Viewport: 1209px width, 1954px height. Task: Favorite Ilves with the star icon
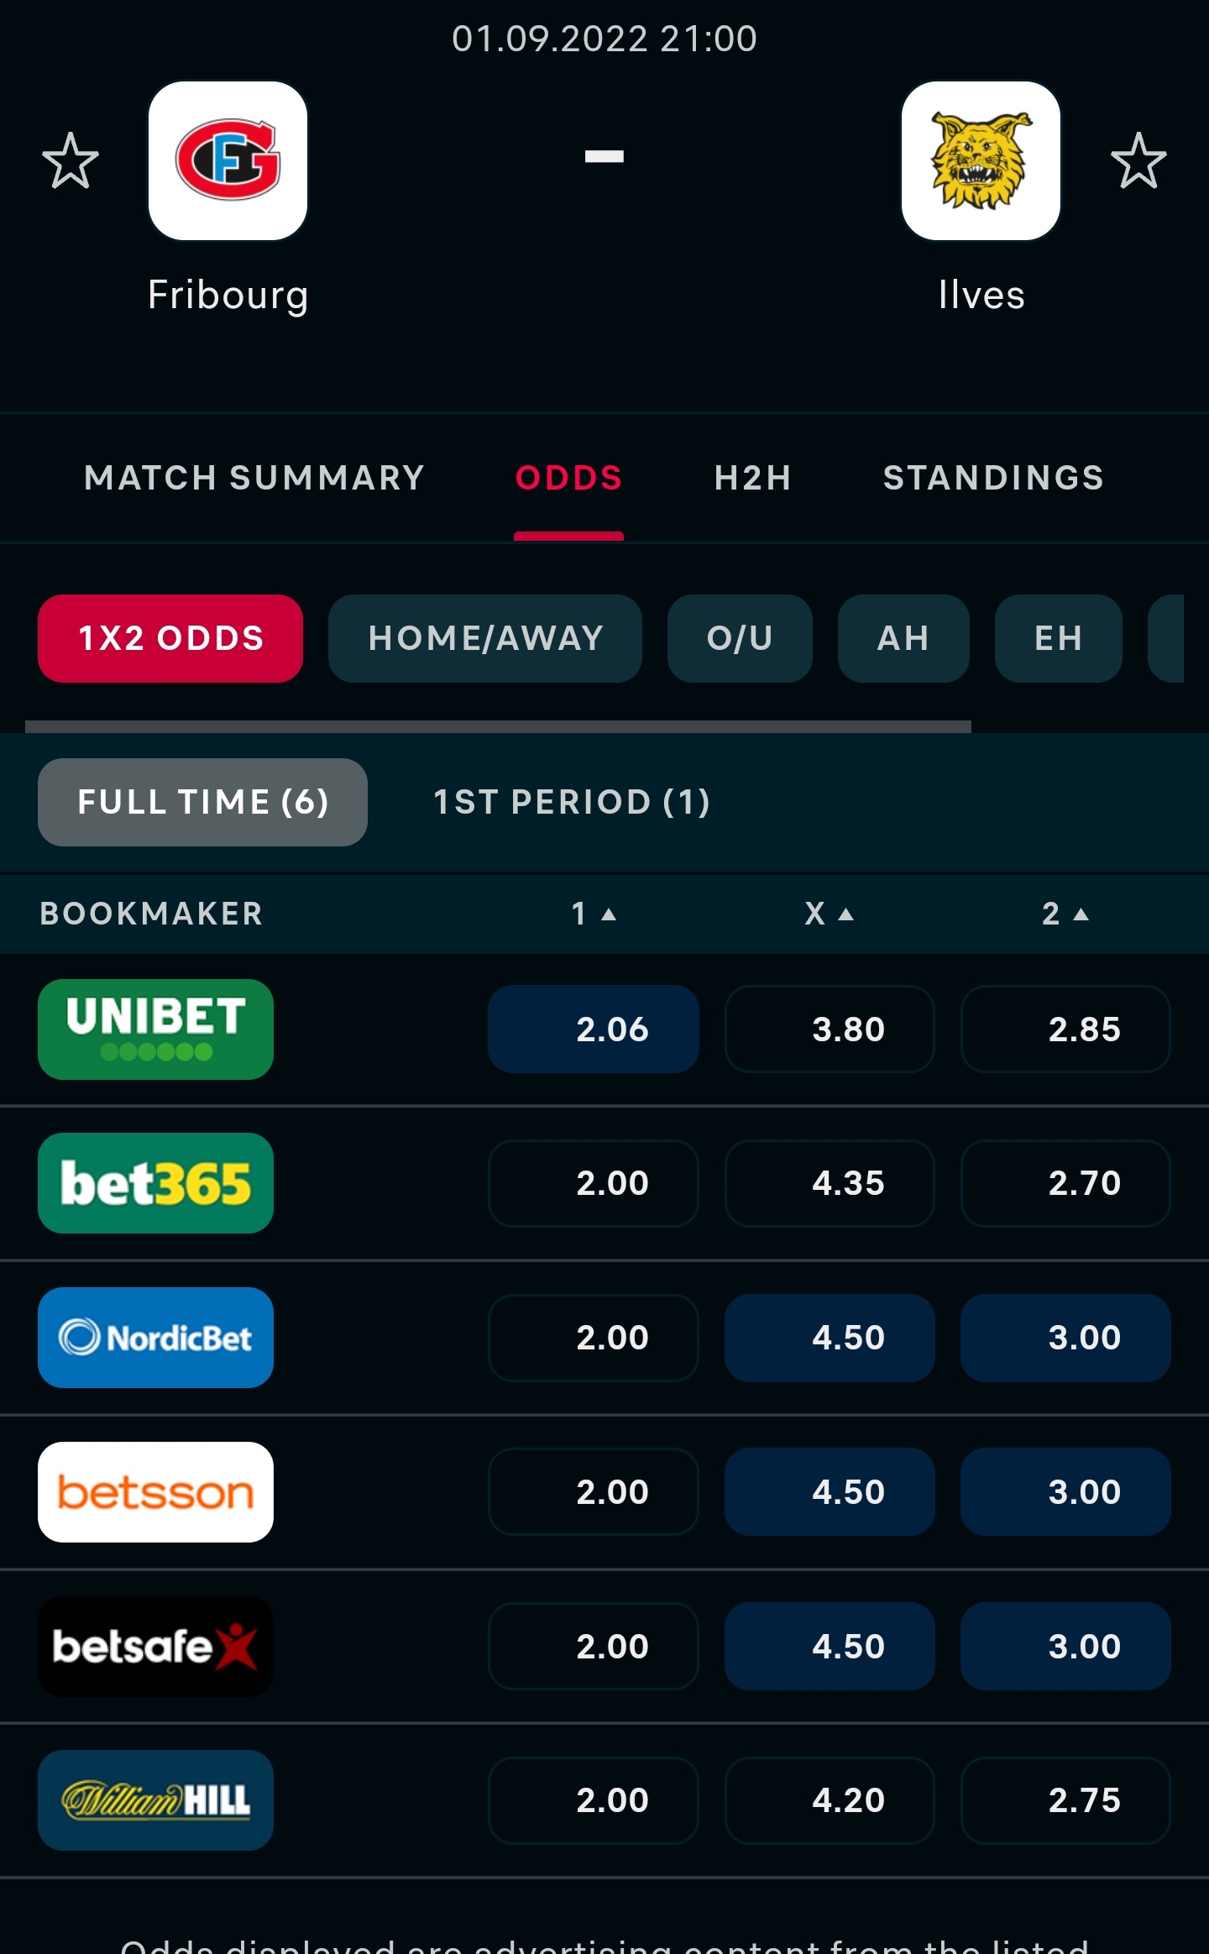pos(1138,160)
